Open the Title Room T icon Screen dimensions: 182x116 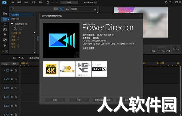[x=5, y=24]
